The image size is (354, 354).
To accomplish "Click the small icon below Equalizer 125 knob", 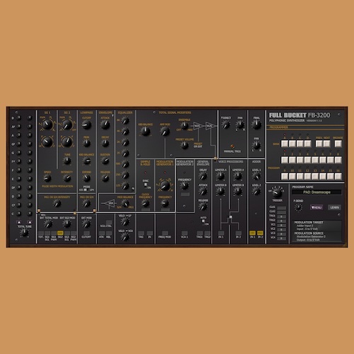I will coord(133,188).
